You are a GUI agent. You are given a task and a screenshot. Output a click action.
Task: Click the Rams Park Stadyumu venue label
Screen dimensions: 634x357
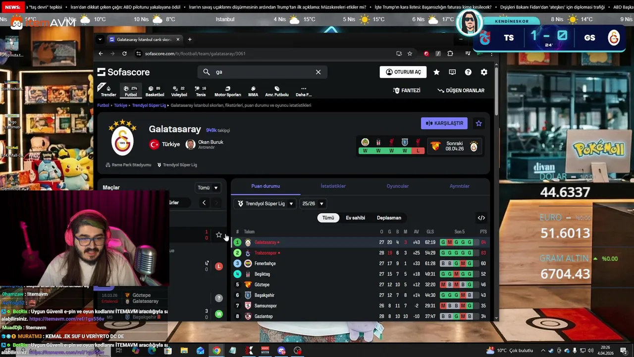point(128,165)
